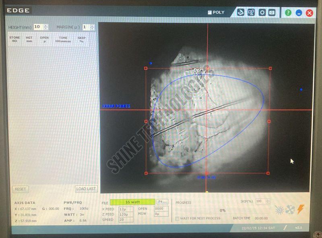Enable the POLY checkbox
This screenshot has width=322, height=238.
click(x=210, y=12)
